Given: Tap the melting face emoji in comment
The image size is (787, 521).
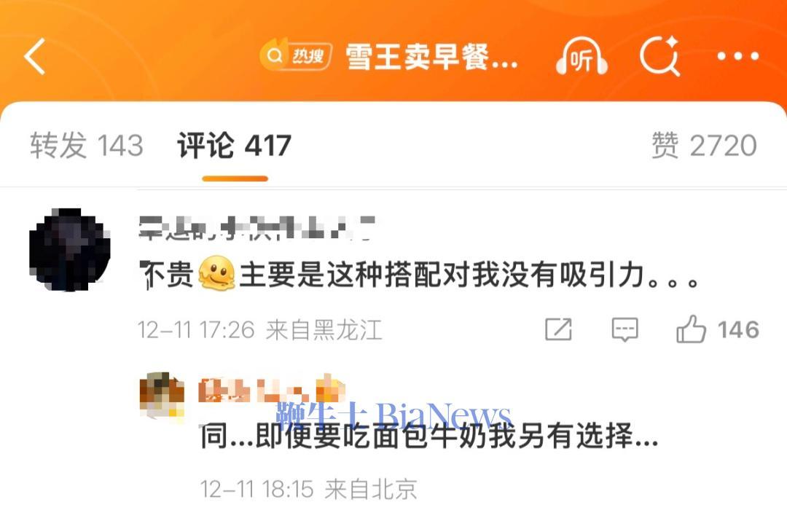Looking at the screenshot, I should pos(216,273).
